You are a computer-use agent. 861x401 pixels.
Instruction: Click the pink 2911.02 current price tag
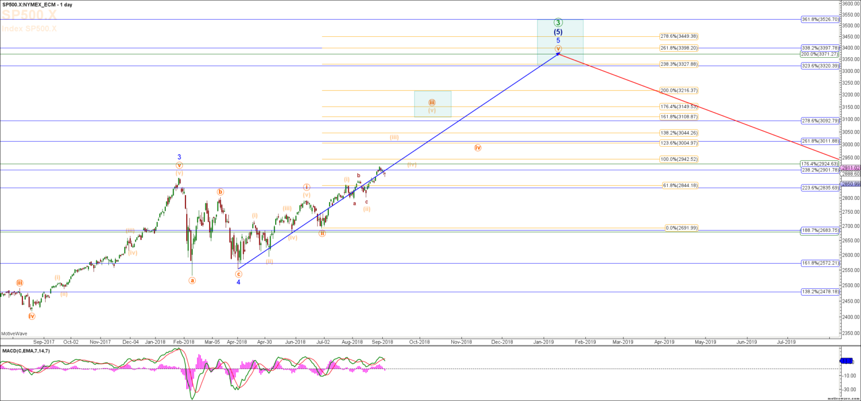[850, 168]
